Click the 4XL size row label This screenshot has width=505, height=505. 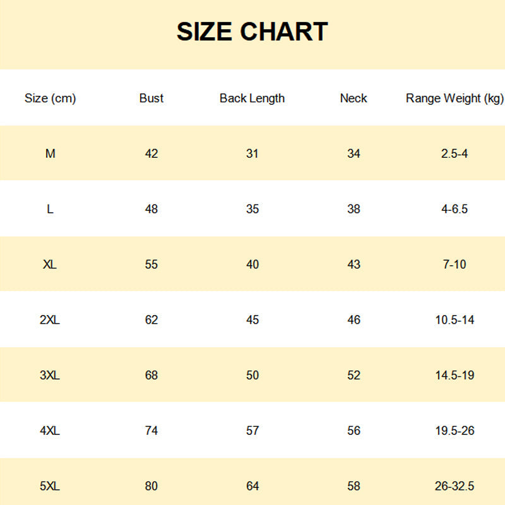coord(50,431)
